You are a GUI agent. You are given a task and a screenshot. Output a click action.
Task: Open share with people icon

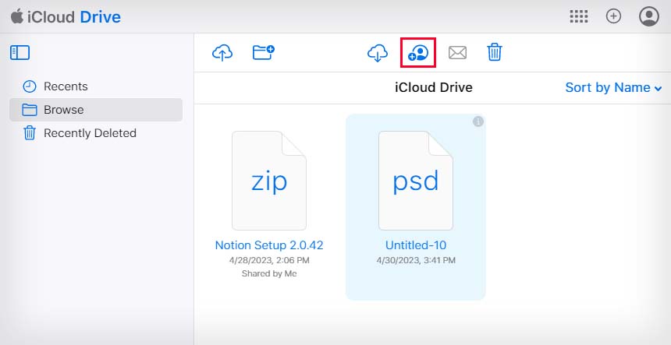[418, 52]
